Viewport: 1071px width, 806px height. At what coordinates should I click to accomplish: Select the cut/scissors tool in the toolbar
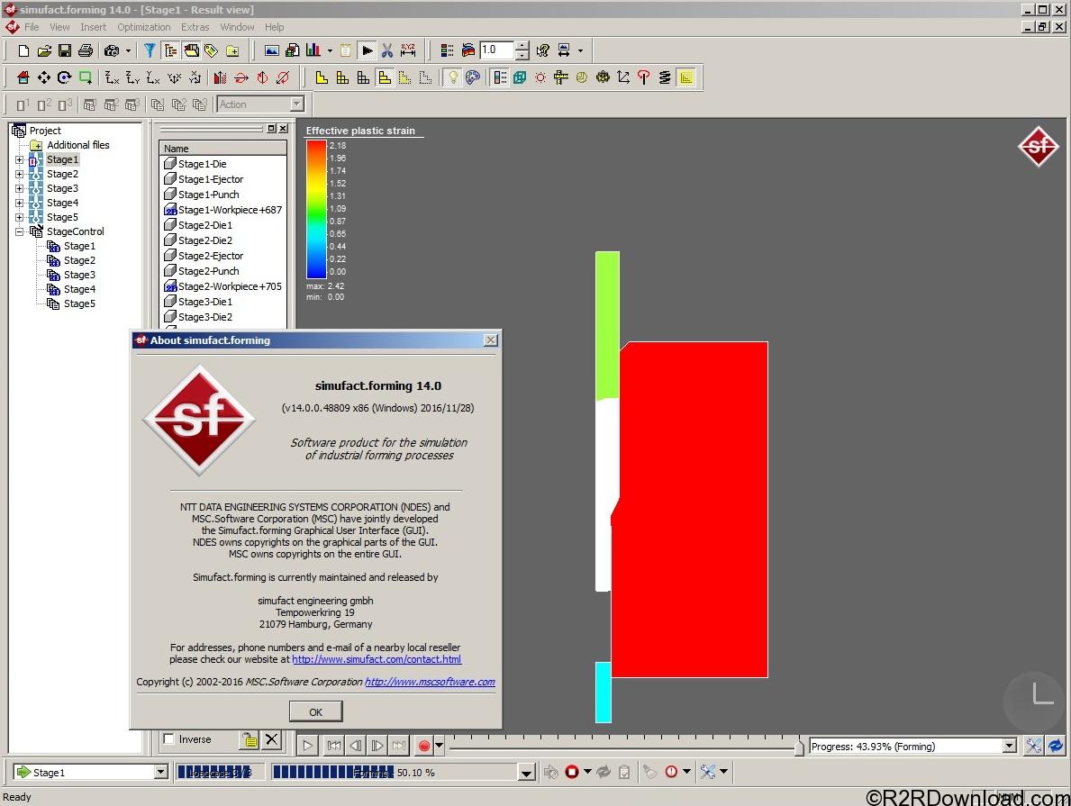[x=387, y=50]
